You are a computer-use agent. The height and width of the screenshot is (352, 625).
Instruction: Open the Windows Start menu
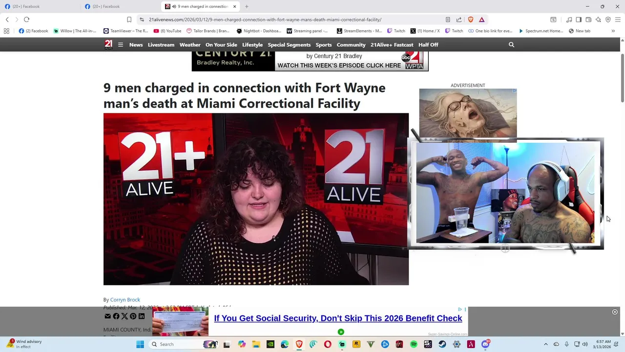[140, 344]
